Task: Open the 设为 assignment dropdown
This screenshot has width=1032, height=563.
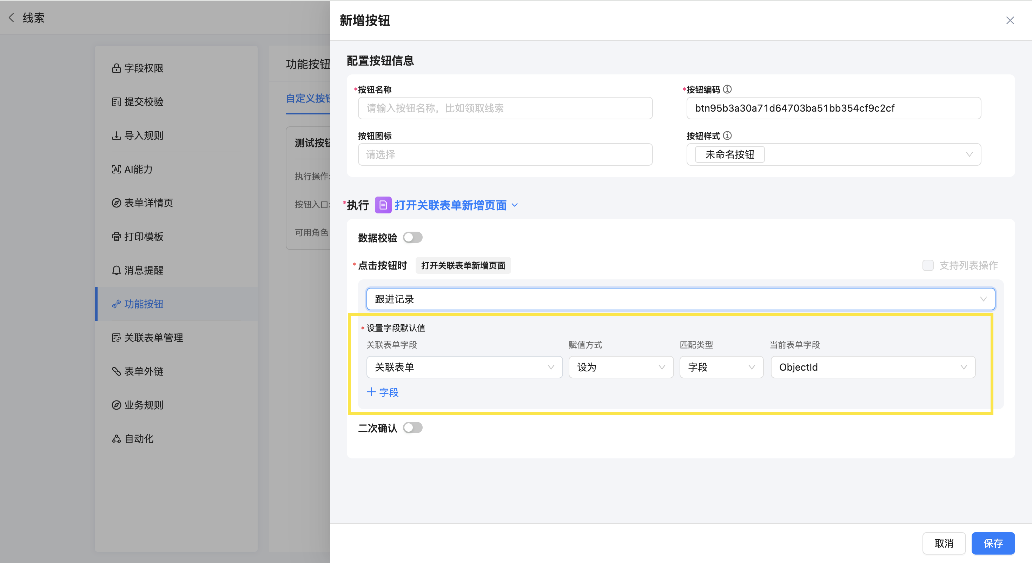Action: point(621,367)
